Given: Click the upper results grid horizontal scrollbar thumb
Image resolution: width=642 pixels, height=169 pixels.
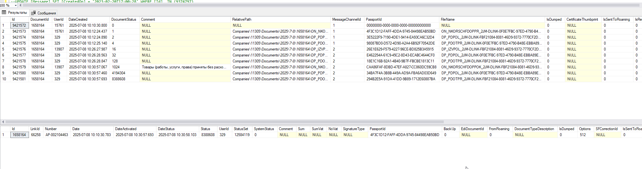Looking at the screenshot, I should click(224, 122).
